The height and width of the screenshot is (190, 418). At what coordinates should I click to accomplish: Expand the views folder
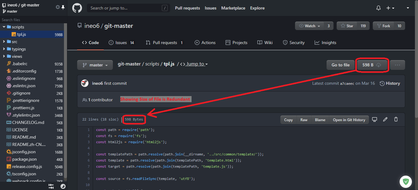click(4, 56)
